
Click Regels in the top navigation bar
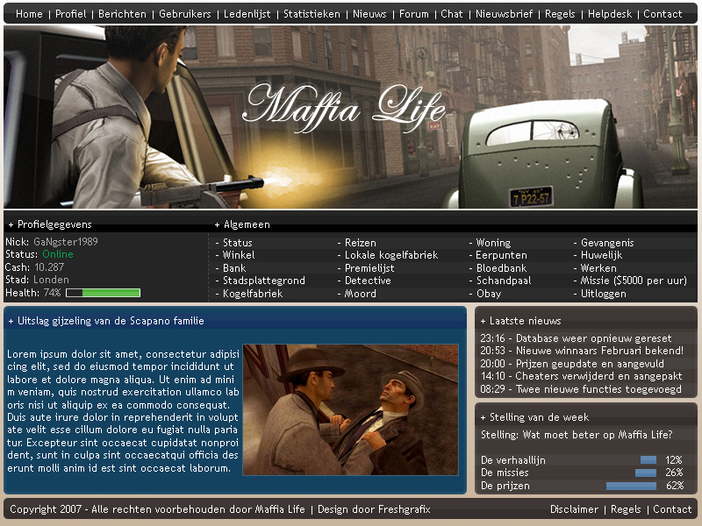pos(560,14)
